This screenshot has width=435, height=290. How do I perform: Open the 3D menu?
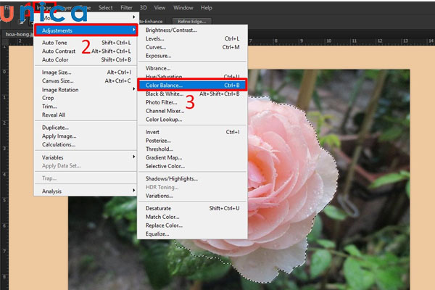point(143,8)
